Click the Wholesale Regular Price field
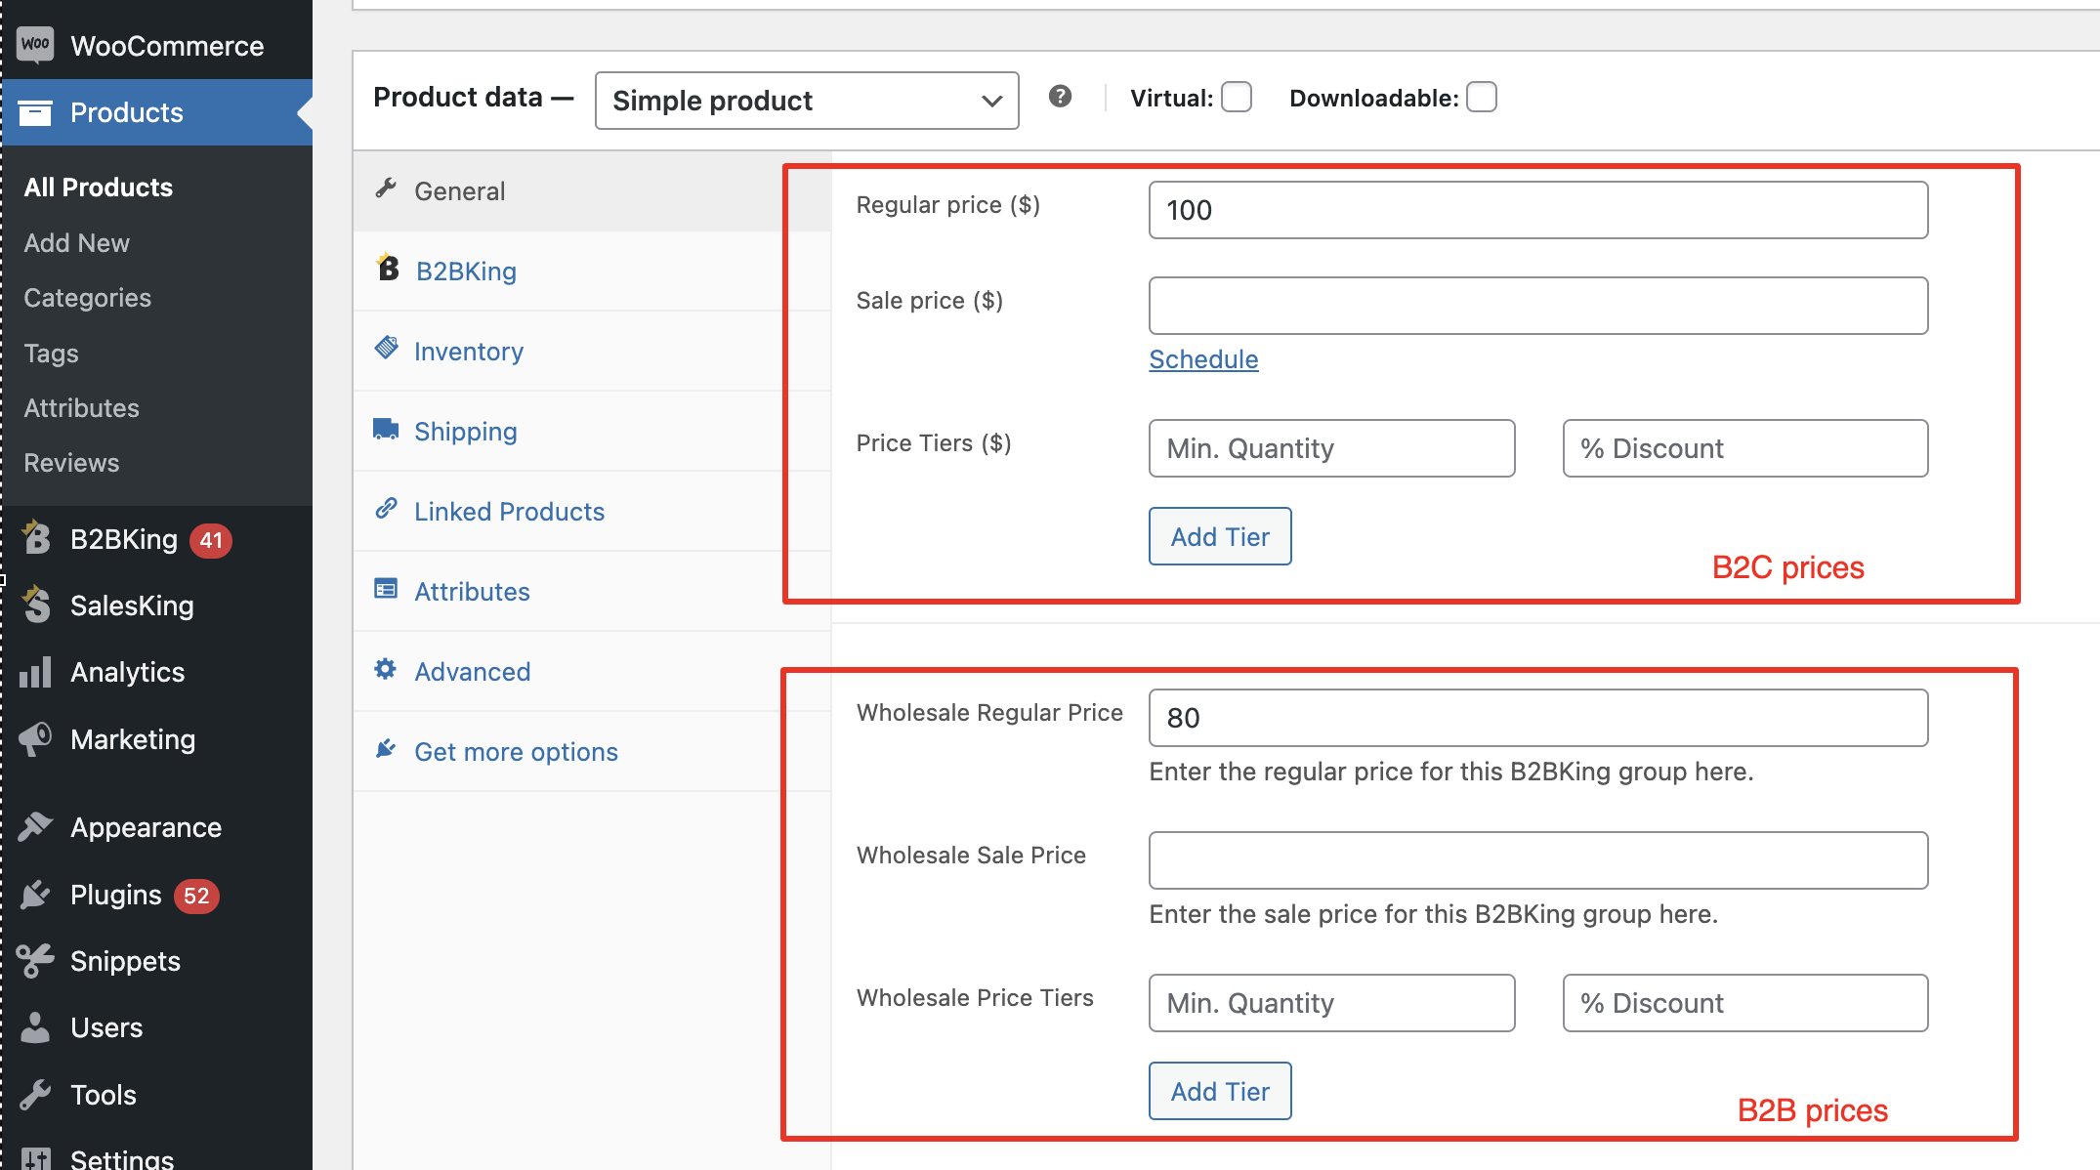 (x=1538, y=718)
